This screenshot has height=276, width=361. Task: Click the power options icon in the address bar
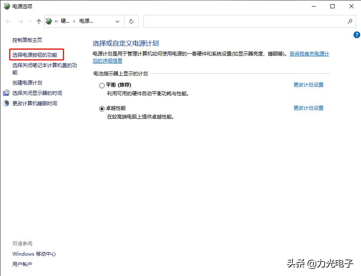point(48,21)
